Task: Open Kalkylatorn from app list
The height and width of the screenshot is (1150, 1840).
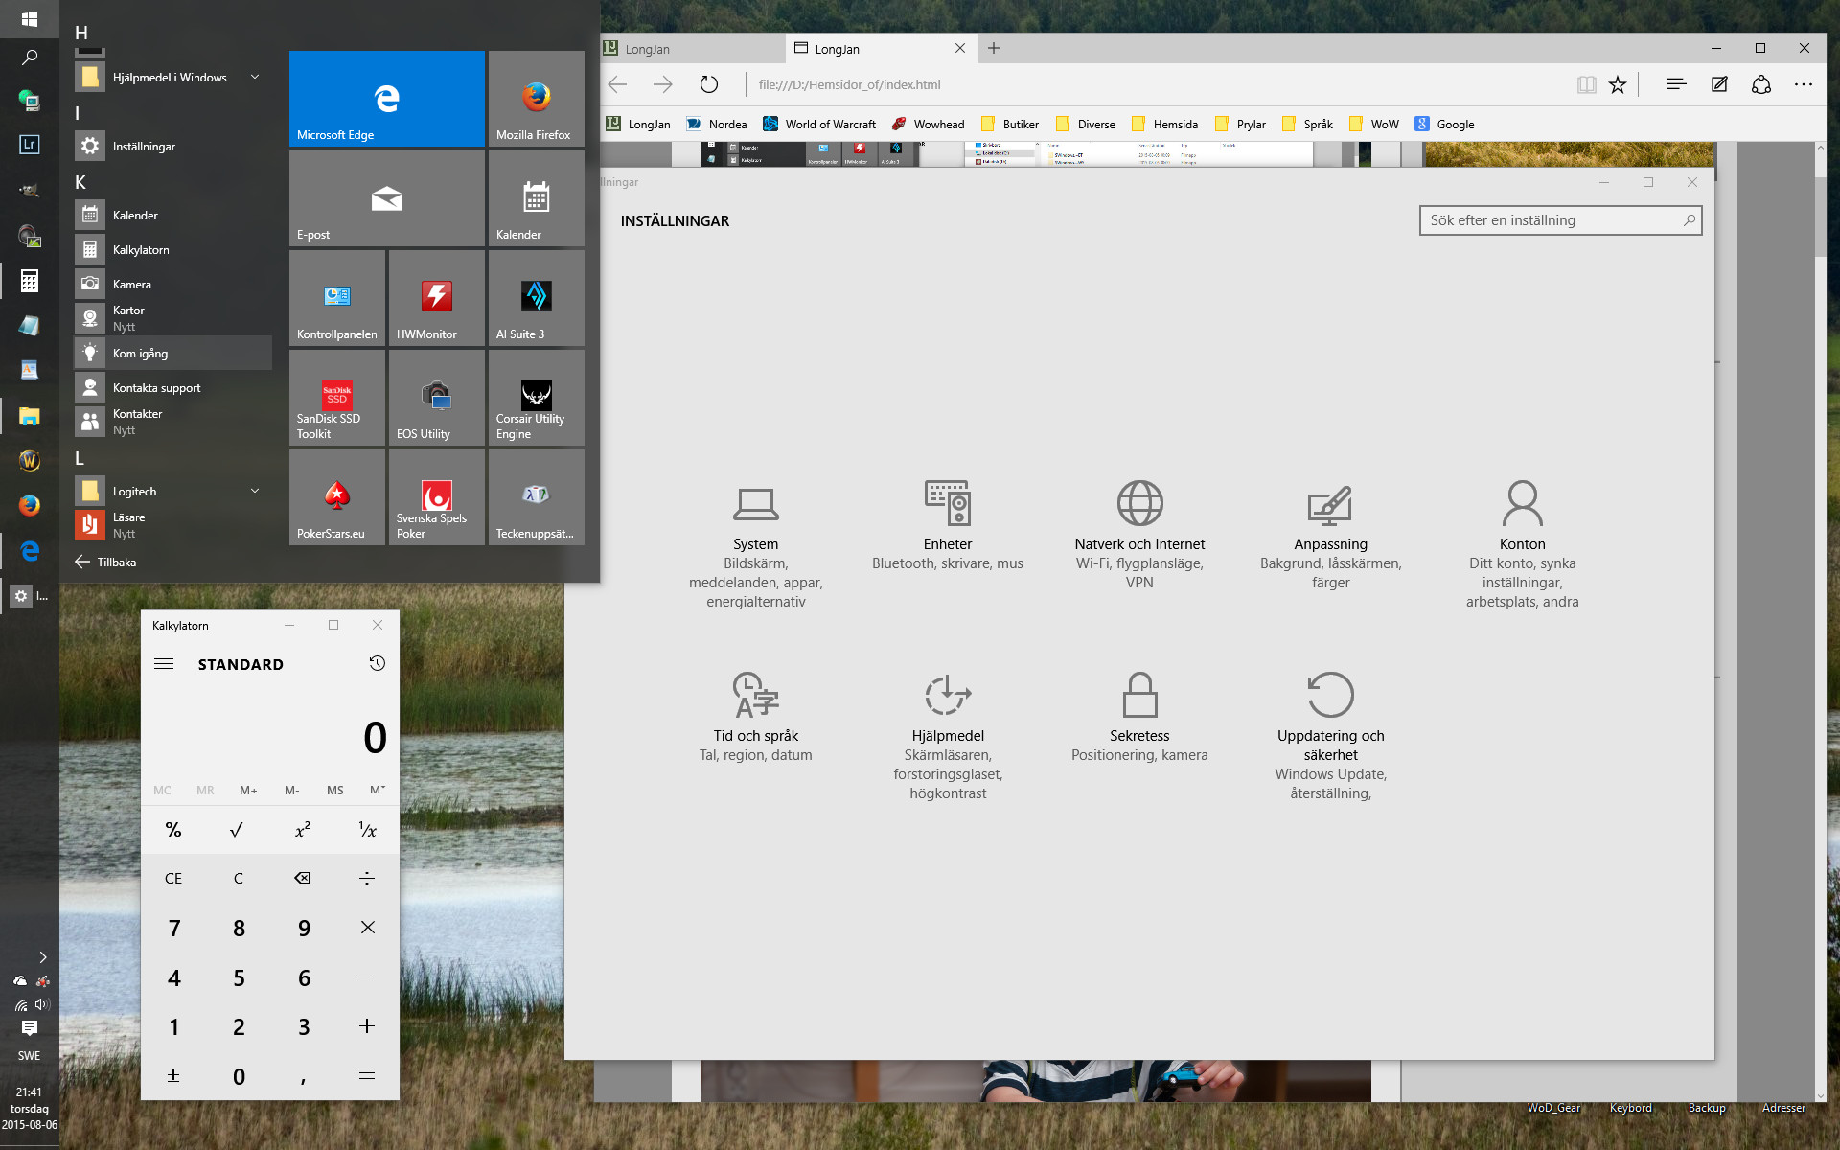Action: 172,249
